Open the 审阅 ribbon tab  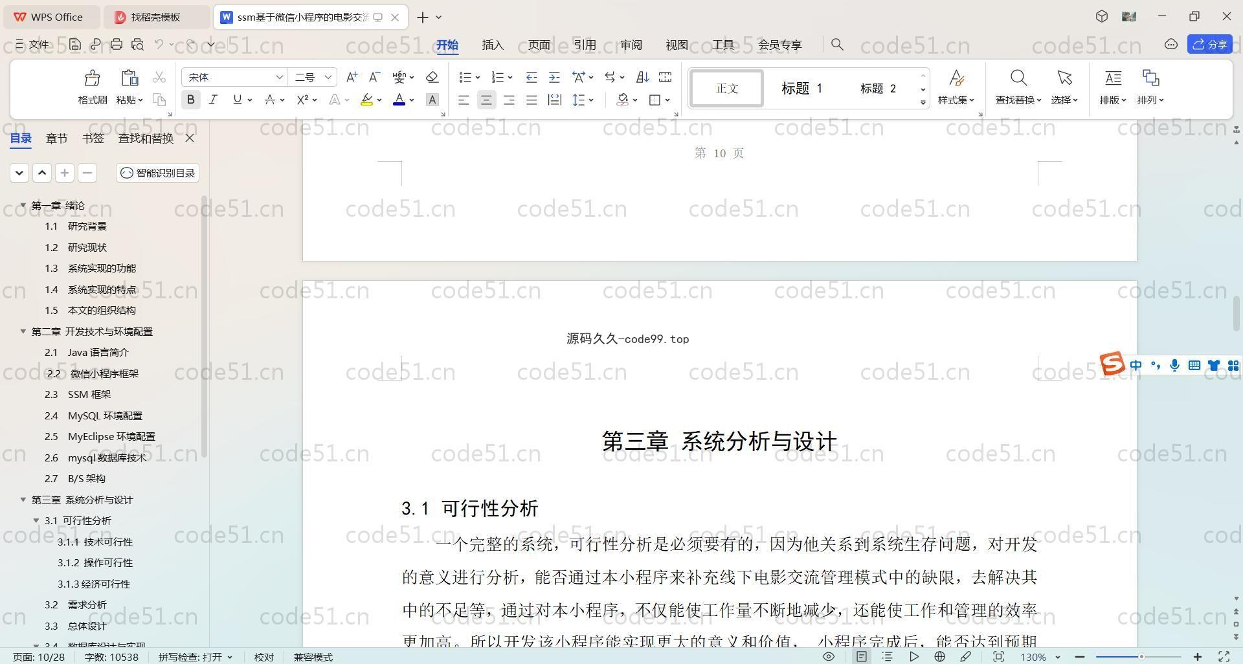631,45
